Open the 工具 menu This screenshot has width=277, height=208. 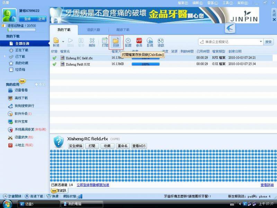pos(228,3)
